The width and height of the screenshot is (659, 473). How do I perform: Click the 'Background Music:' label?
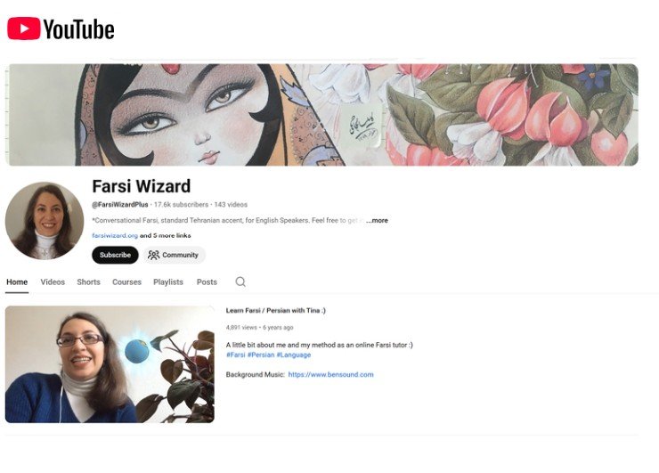coord(255,374)
